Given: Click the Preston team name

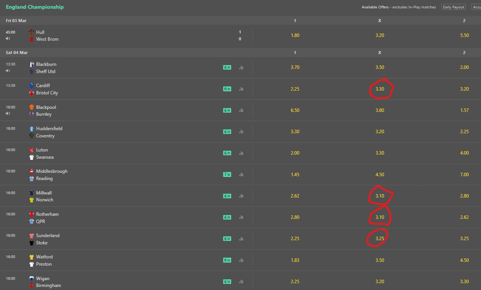Looking at the screenshot, I should pyautogui.click(x=44, y=264).
